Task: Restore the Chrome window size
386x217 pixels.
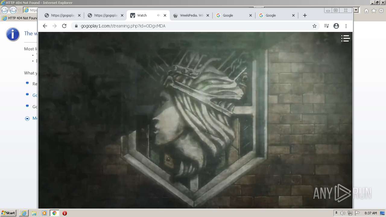Action: click(336, 10)
